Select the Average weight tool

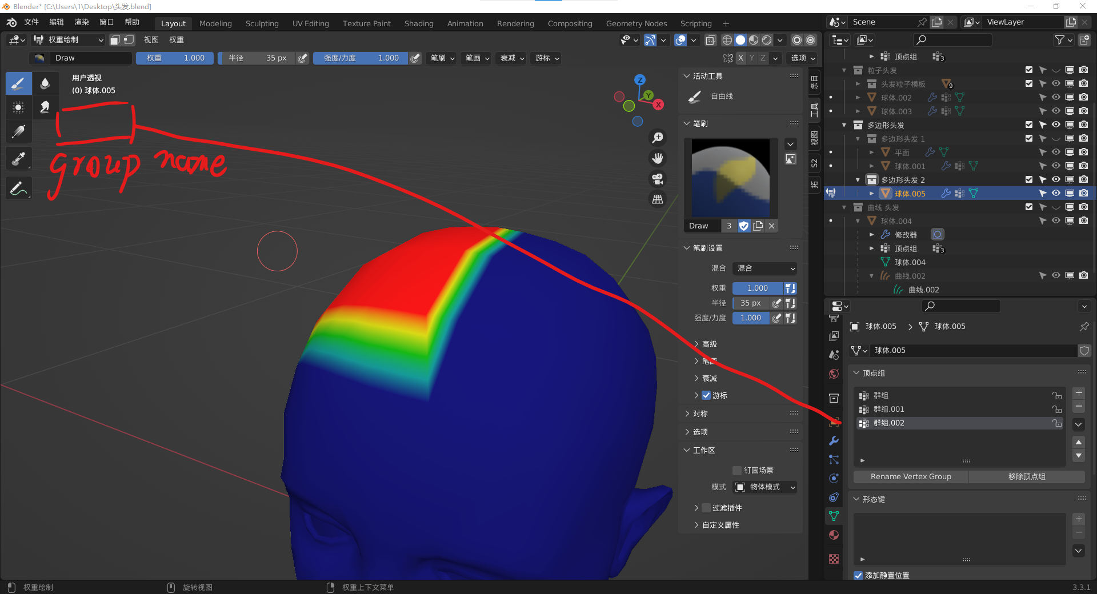pyautogui.click(x=18, y=107)
